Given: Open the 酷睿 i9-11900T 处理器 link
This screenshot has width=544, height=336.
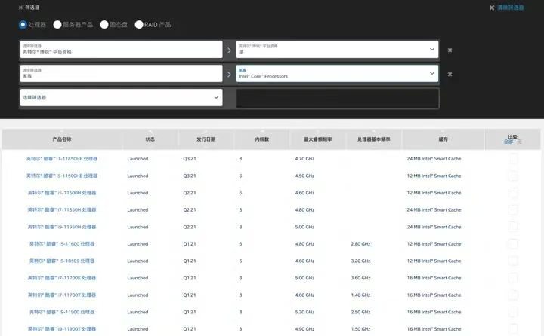Looking at the screenshot, I should 62,328.
